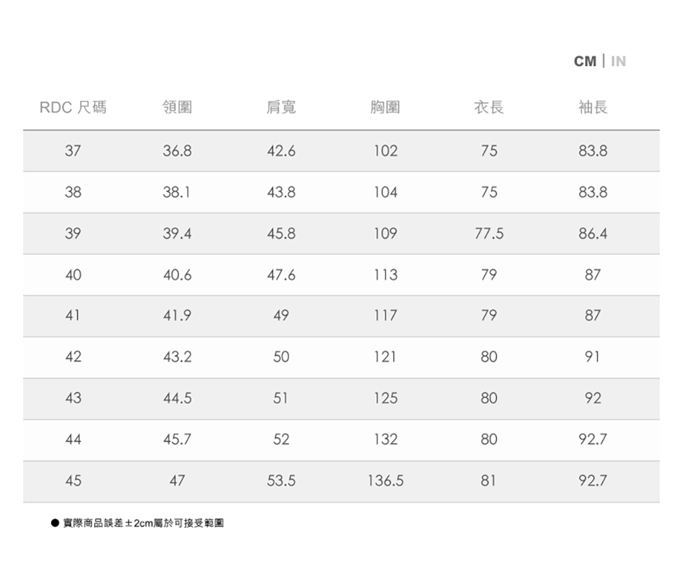Select the 86.4 sleeve length value
The height and width of the screenshot is (579, 683).
592,234
